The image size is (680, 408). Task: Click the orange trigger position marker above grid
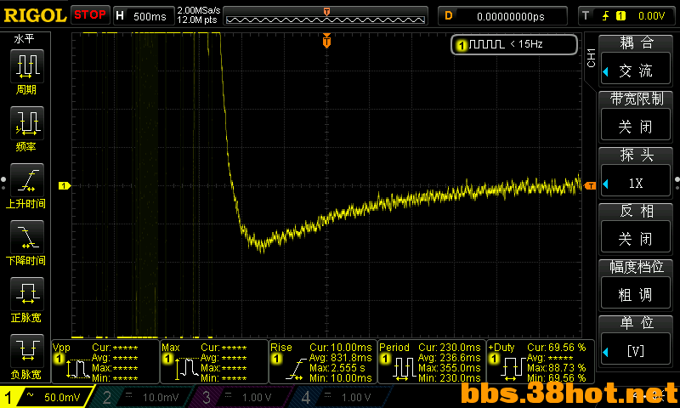coord(326,41)
